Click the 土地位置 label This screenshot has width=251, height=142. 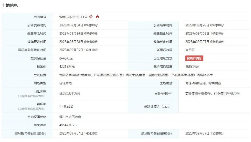coord(40,75)
